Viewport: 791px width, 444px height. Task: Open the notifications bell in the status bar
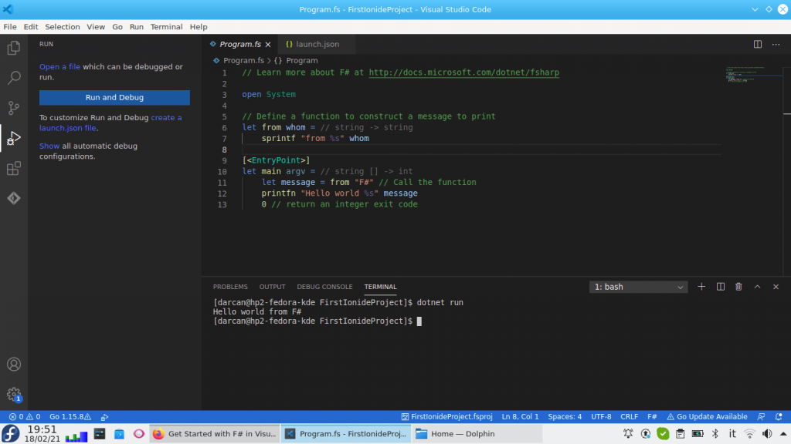tap(779, 417)
